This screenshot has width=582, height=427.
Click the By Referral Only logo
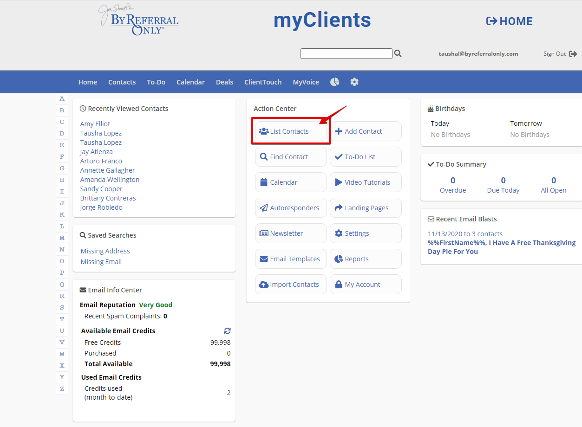pyautogui.click(x=138, y=20)
